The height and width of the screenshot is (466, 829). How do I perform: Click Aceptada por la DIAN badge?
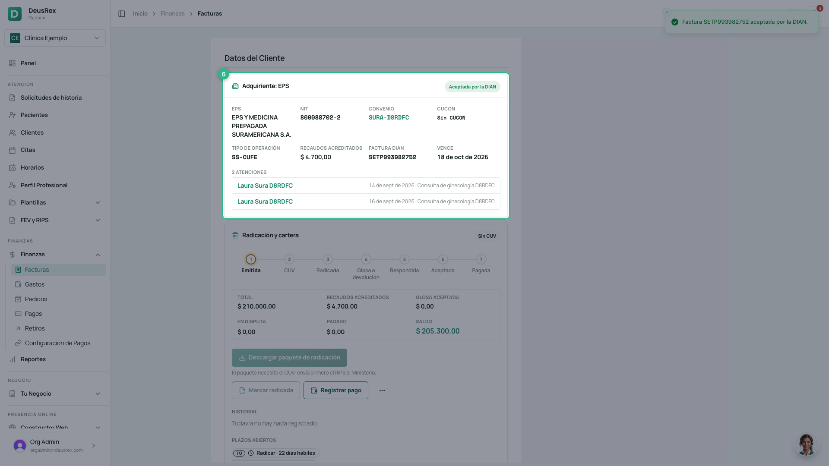click(472, 87)
